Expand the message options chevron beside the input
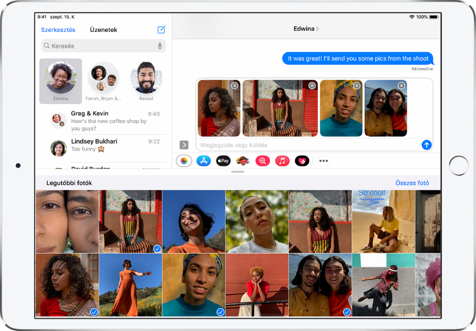The width and height of the screenshot is (476, 331). coord(184,145)
